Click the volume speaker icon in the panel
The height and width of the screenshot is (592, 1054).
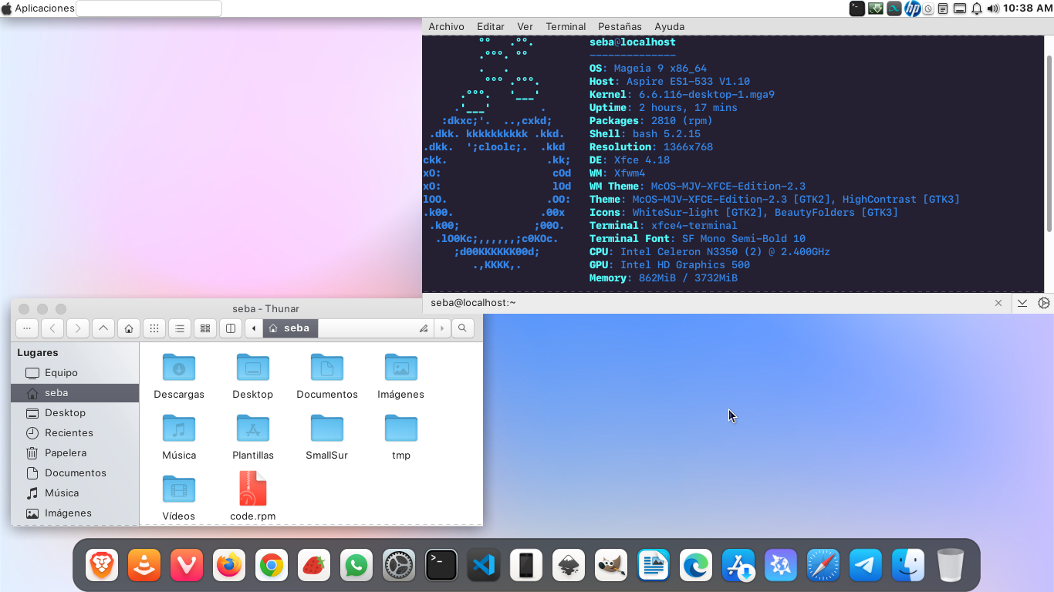click(x=992, y=8)
